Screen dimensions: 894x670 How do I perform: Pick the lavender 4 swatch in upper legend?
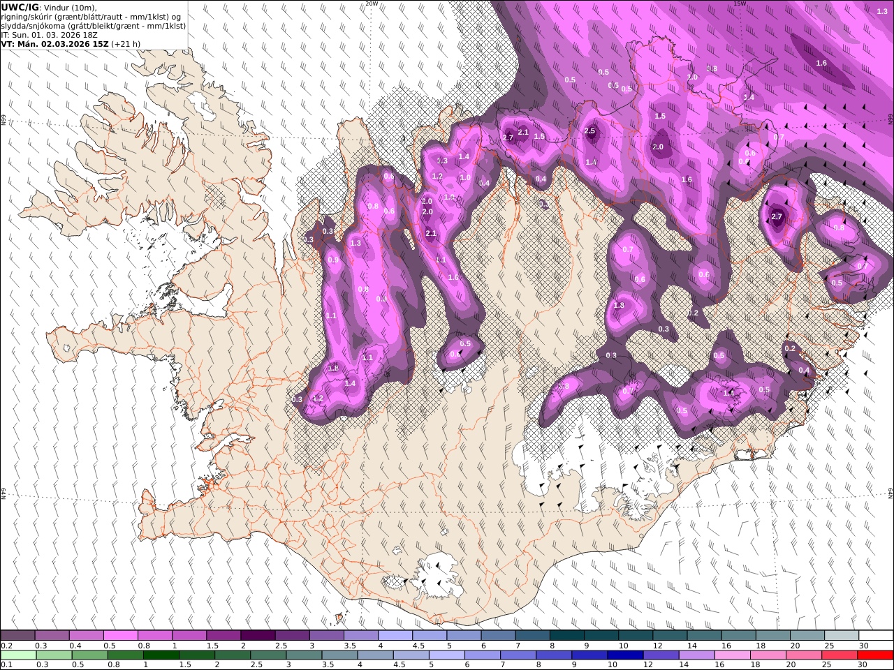pos(395,635)
